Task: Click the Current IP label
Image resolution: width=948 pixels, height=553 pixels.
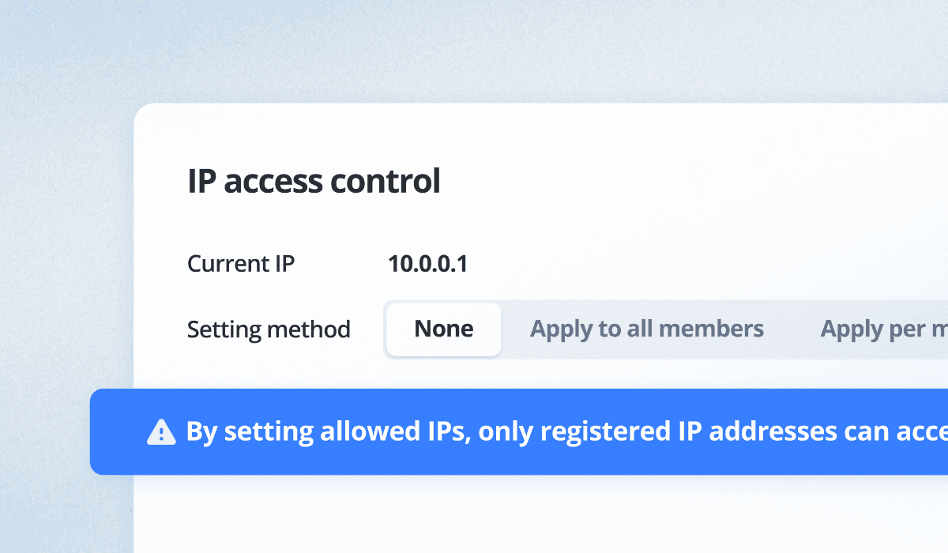Action: 241,263
